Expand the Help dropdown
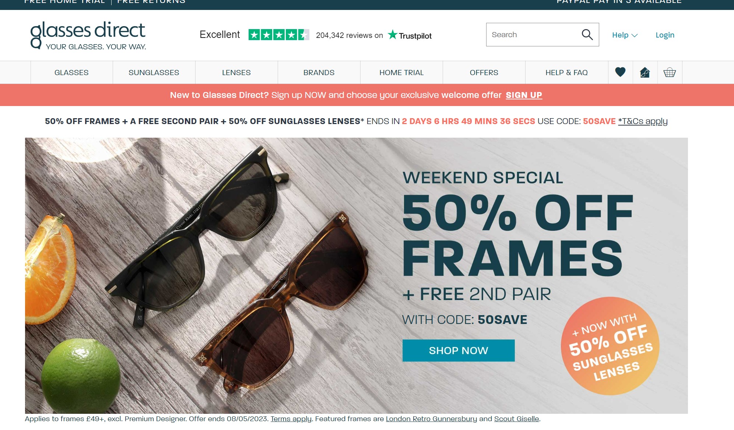 [625, 35]
